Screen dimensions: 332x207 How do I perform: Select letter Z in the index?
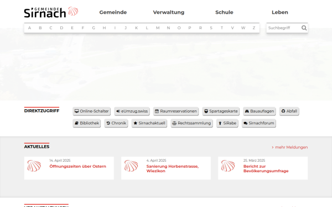click(254, 28)
